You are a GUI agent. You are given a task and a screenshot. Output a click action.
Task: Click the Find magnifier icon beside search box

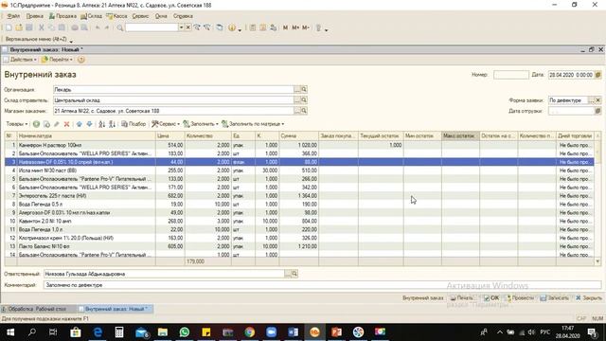coord(120,27)
